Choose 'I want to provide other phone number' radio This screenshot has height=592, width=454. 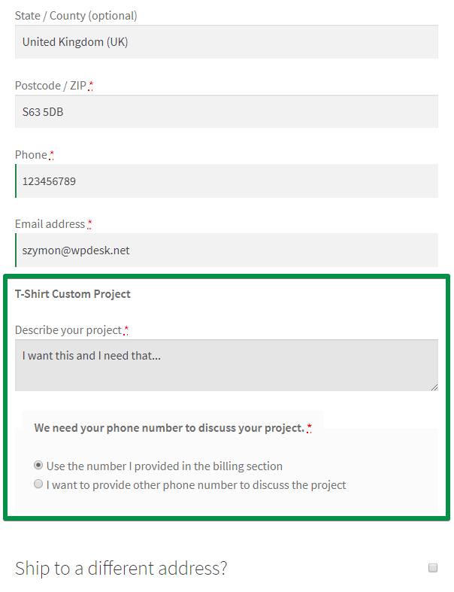tap(38, 484)
